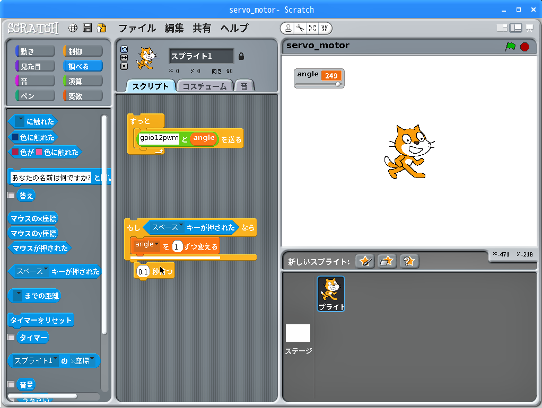The height and width of the screenshot is (408, 542).
Task: Open dropdown on に触れた palette block
Action: click(19, 121)
